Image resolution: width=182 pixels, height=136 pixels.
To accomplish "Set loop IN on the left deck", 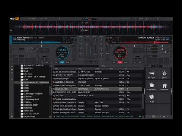I will pos(42,62).
